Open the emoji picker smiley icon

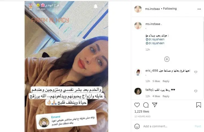137,126
